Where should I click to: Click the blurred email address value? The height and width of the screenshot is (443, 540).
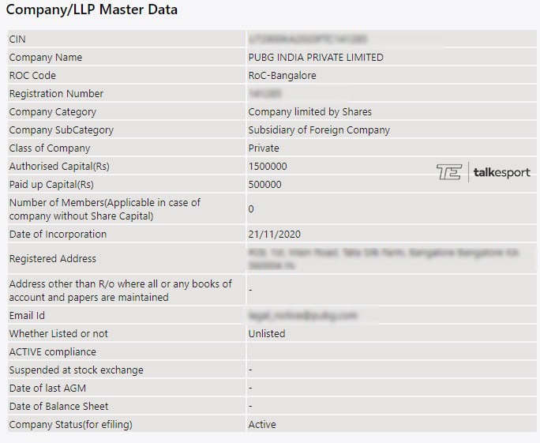coord(302,316)
